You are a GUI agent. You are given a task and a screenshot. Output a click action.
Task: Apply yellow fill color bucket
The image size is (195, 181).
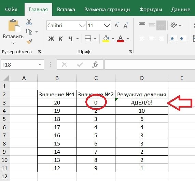(106, 39)
